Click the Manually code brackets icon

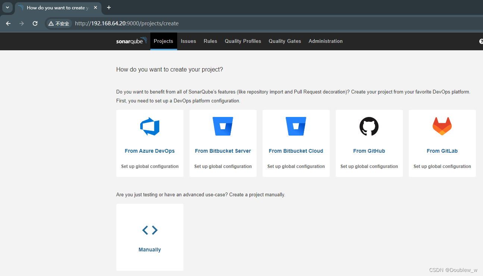click(150, 230)
